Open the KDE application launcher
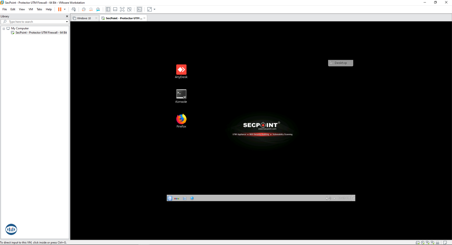Screen dimensions: 452x245 click(x=170, y=198)
